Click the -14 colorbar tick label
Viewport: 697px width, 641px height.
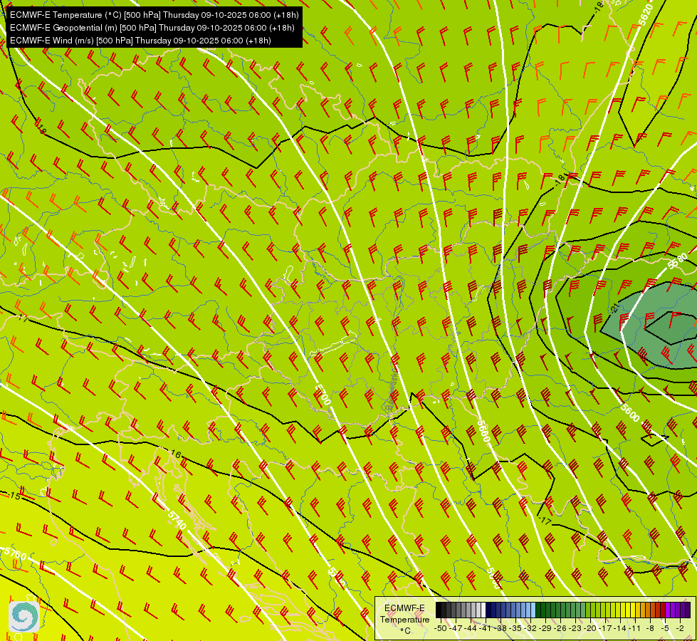(620, 628)
